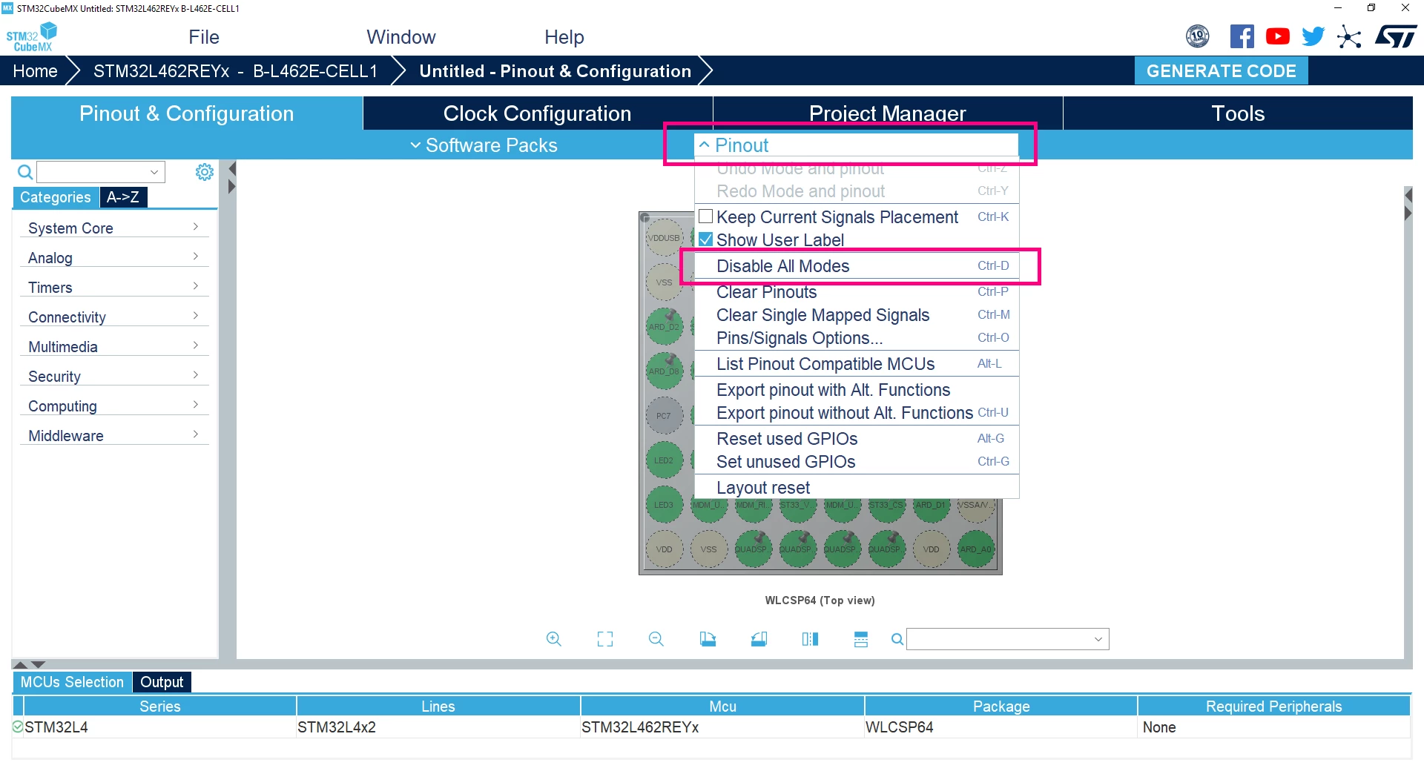Select Layout reset menu item
This screenshot has width=1424, height=771.
tap(857, 488)
